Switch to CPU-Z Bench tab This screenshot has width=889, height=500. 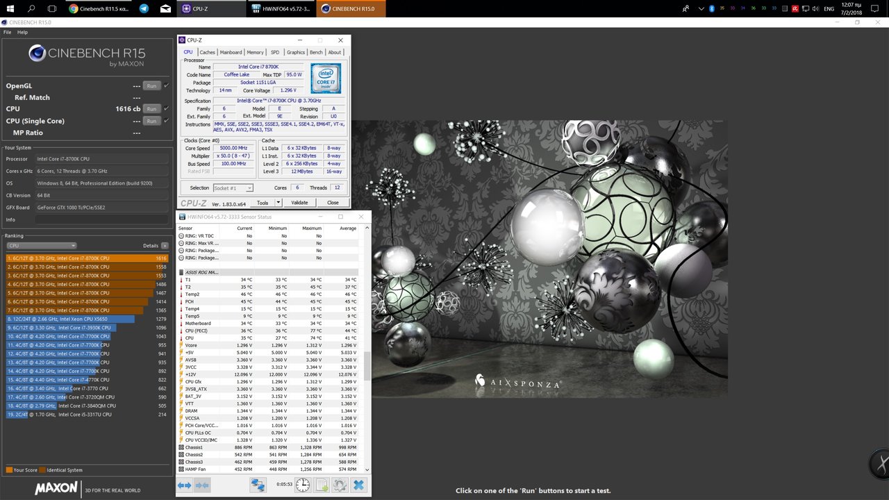316,52
